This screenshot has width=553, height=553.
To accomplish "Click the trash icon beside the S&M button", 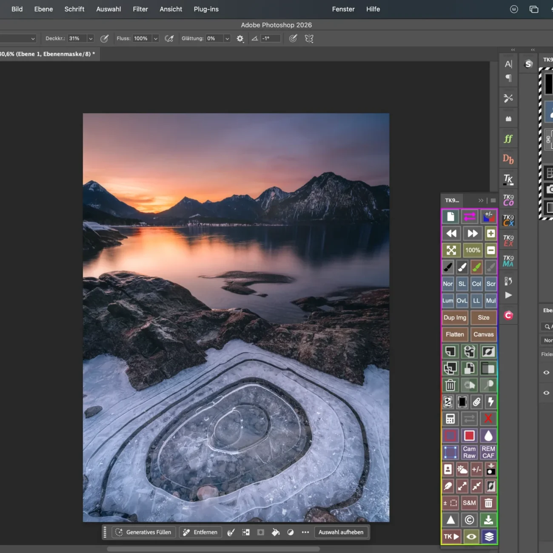I will coord(488,503).
